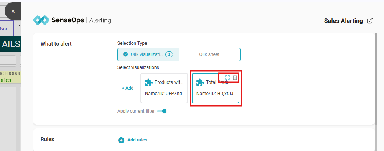Image resolution: width=384 pixels, height=151 pixels.
Task: Click Add rules link
Action: point(137,140)
